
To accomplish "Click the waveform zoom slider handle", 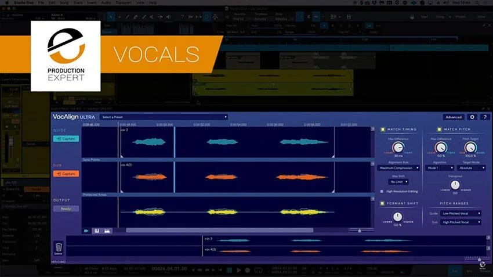I will [x=360, y=231].
